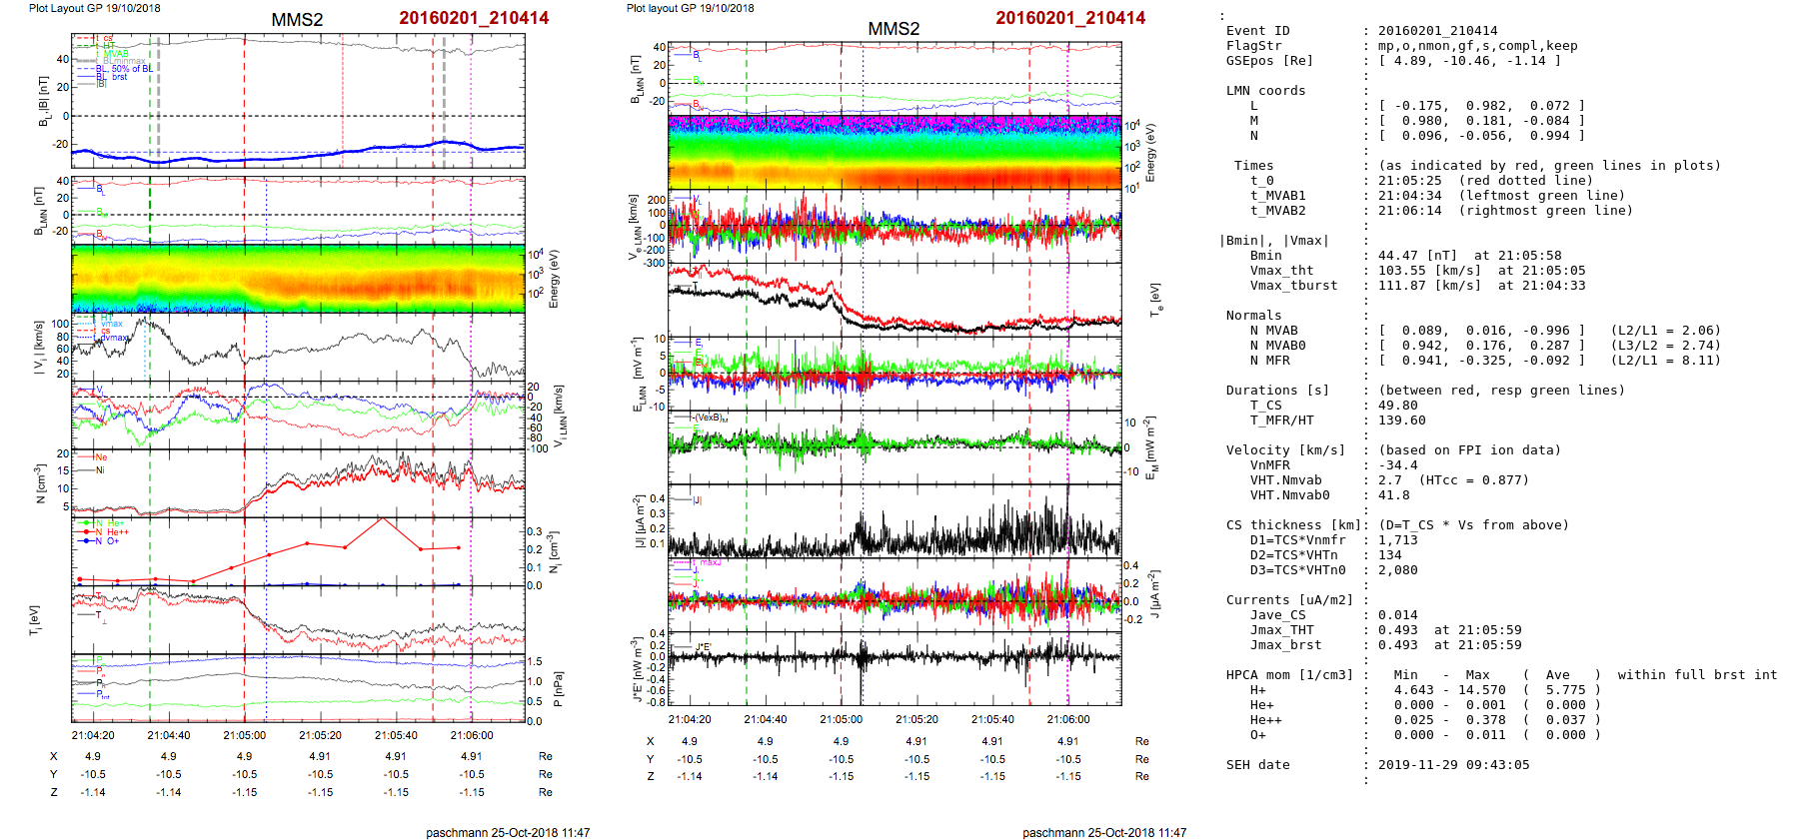
Task: Click the Jave_CS value '0.014'
Action: (1397, 615)
